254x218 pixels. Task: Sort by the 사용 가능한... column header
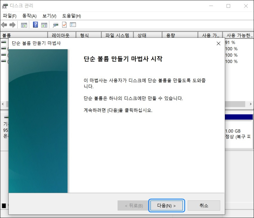point(238,35)
